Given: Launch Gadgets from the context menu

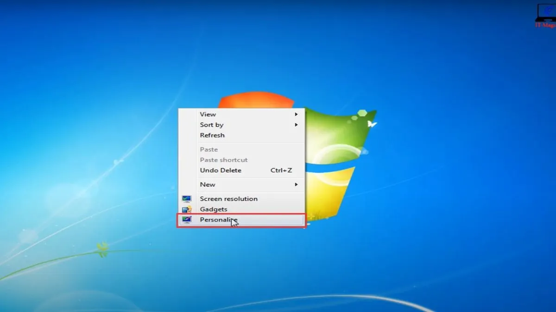Looking at the screenshot, I should pos(214,209).
